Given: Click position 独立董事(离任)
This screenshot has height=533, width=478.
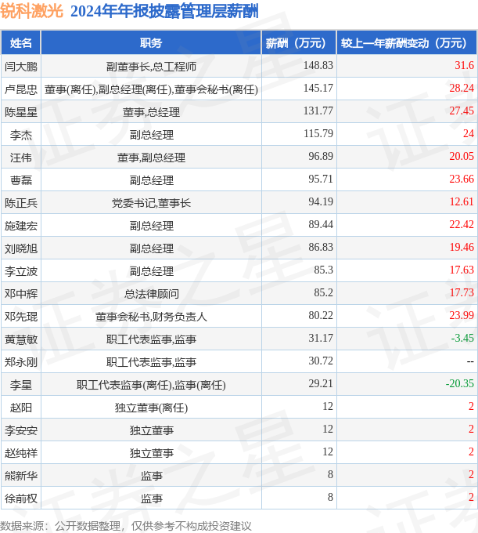Looking at the screenshot, I should 151,408.
